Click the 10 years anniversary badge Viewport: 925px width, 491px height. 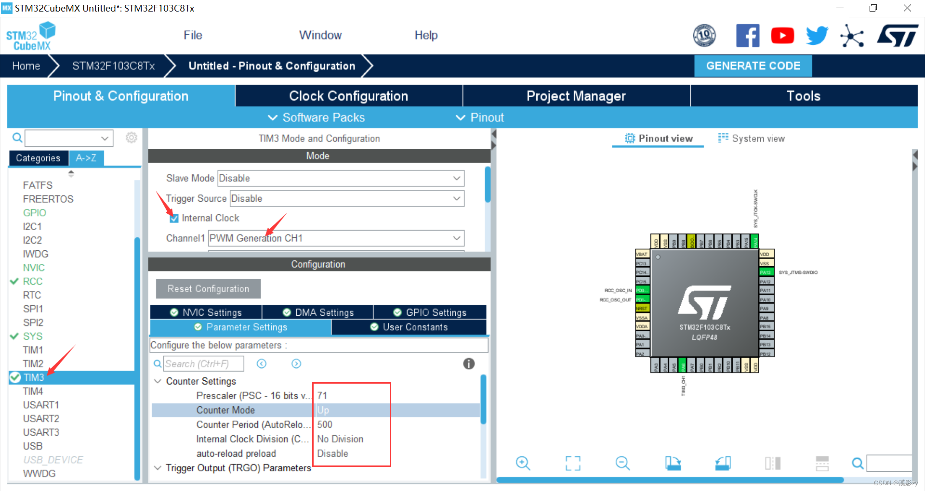click(704, 36)
